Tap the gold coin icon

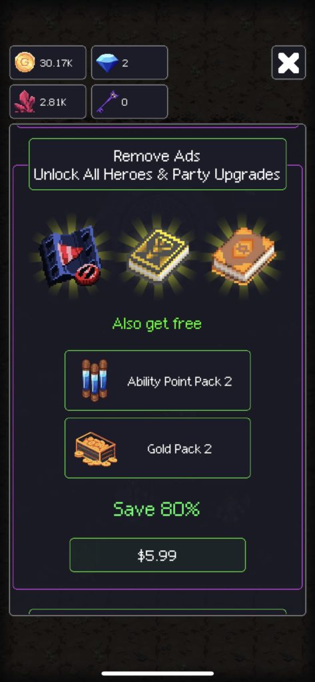pos(25,62)
